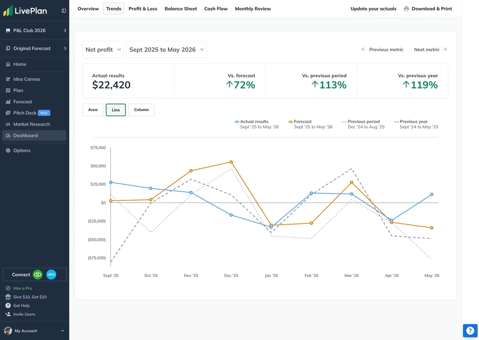
Task: Click the Dashboard gauge icon
Action: click(x=8, y=136)
